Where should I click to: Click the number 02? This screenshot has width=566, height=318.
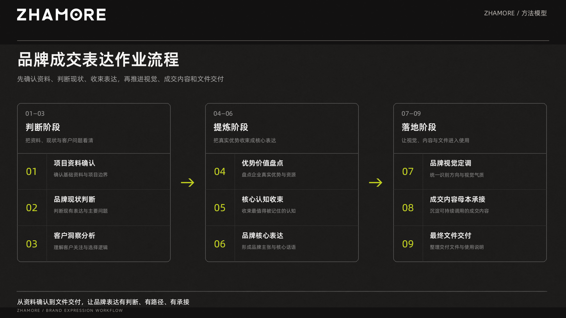point(32,208)
